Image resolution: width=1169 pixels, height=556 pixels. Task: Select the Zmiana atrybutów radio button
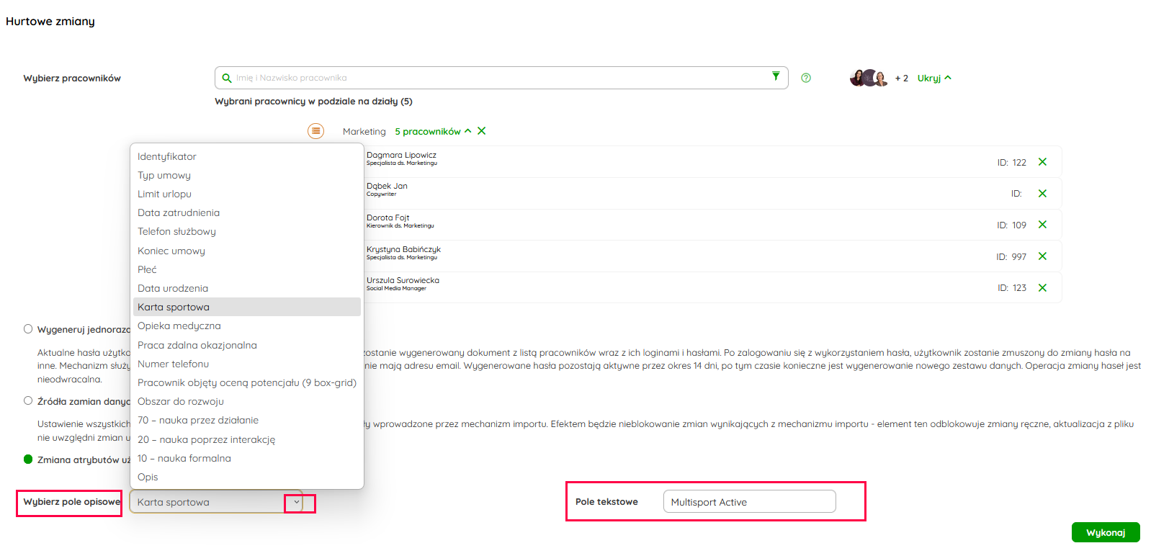pos(28,459)
